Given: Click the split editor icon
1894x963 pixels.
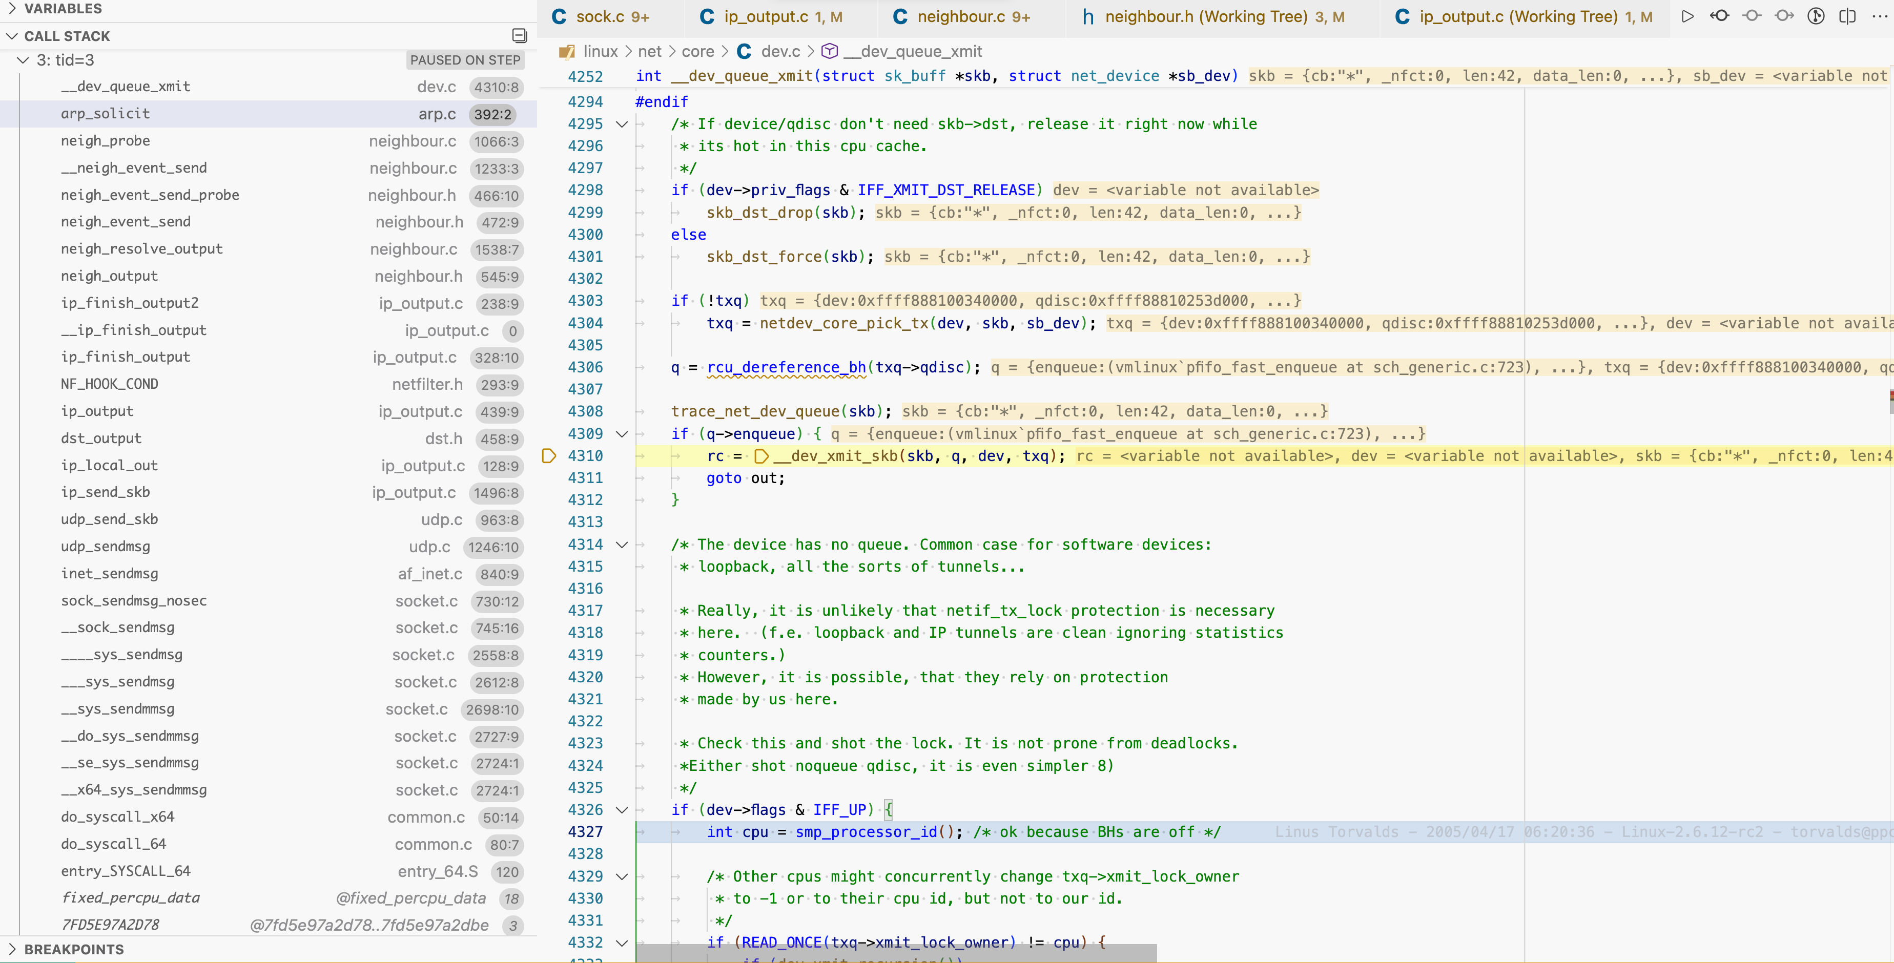Looking at the screenshot, I should click(x=1847, y=16).
